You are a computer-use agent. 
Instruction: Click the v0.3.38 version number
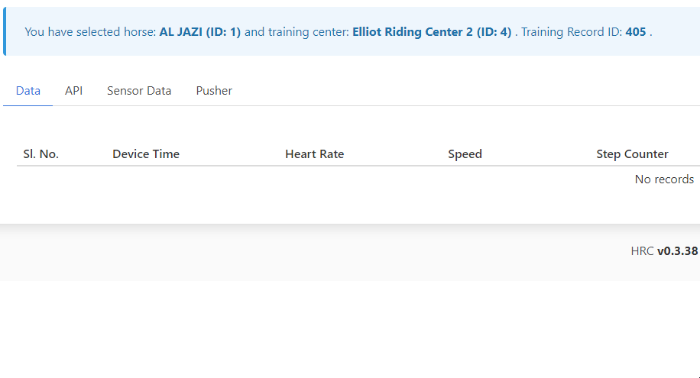pyautogui.click(x=677, y=251)
